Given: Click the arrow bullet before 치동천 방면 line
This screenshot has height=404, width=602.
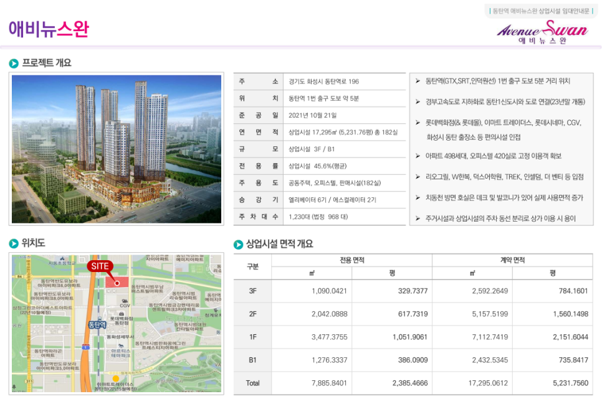Looking at the screenshot, I should pyautogui.click(x=418, y=197).
